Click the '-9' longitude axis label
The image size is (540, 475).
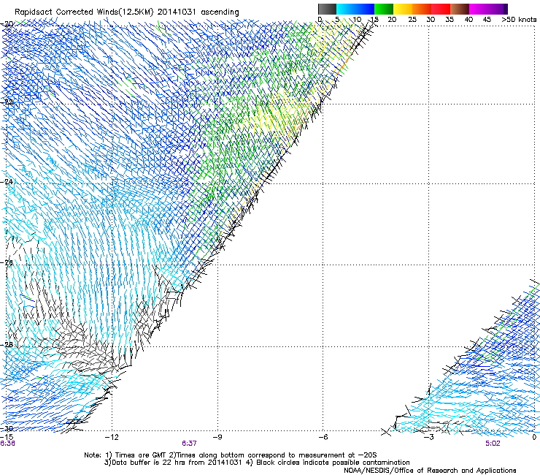[217, 437]
